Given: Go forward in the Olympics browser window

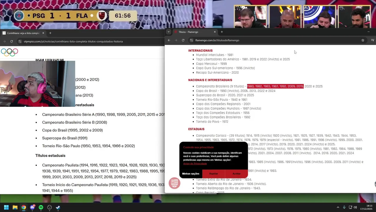Looking at the screenshot, I should point(4,41).
